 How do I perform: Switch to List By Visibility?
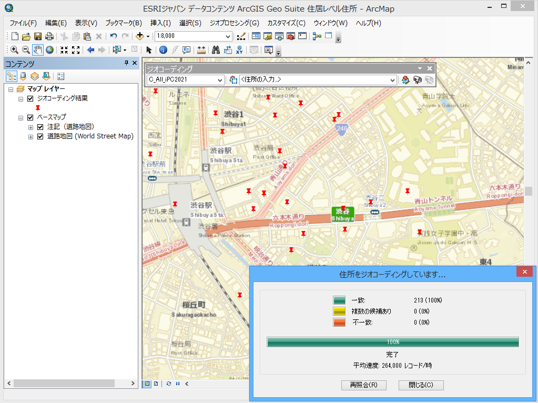tap(35, 76)
